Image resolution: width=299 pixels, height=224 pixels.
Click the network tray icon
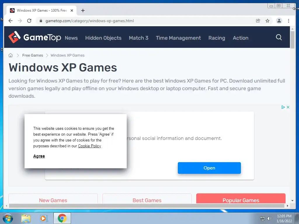(263, 218)
